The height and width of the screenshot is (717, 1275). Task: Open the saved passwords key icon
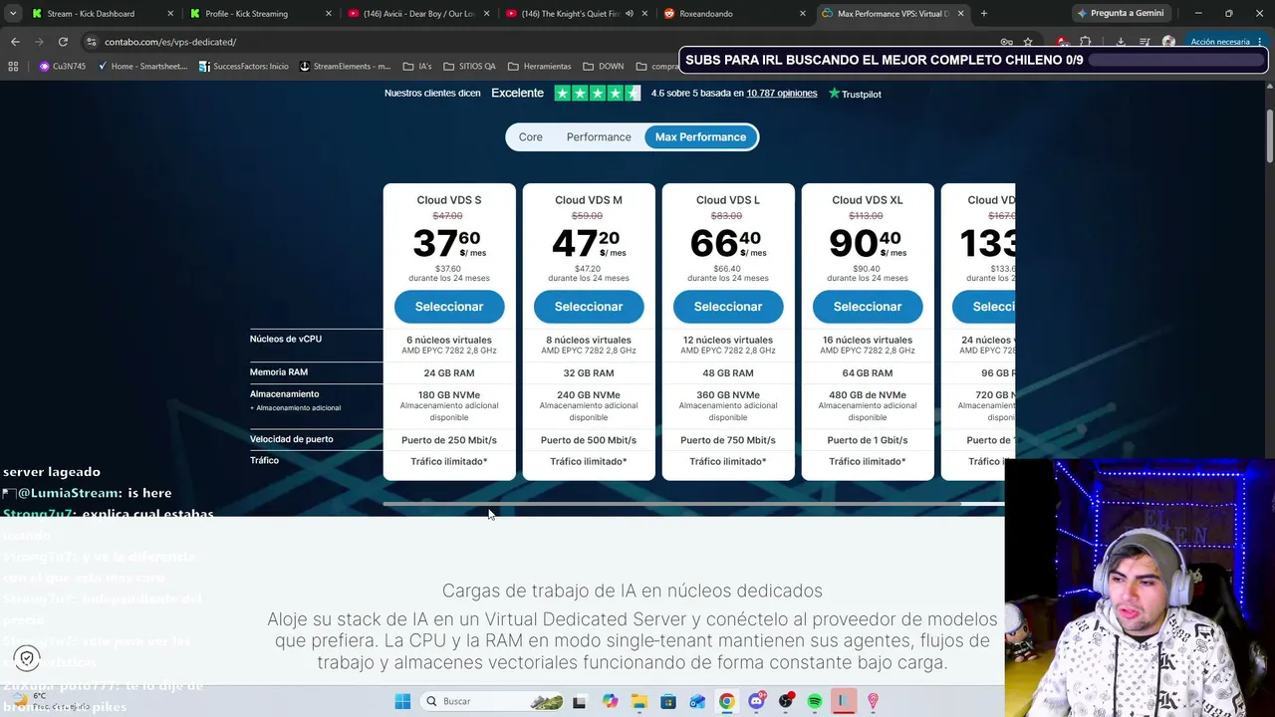(1007, 42)
